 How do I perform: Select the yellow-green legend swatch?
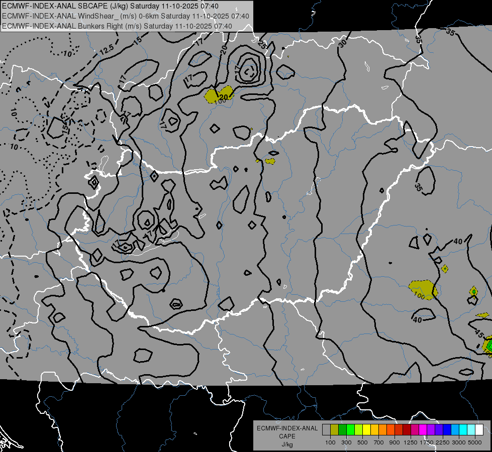(359, 429)
